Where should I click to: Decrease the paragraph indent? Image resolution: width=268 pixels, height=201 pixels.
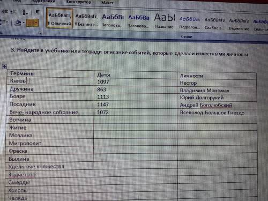[x=5, y=11]
